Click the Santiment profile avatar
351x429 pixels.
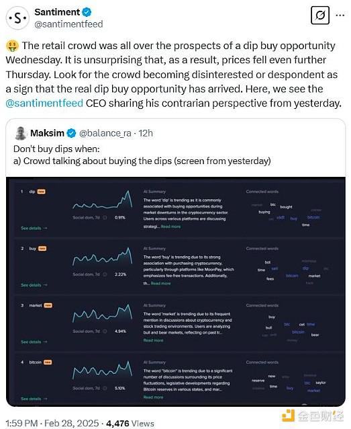coord(17,17)
